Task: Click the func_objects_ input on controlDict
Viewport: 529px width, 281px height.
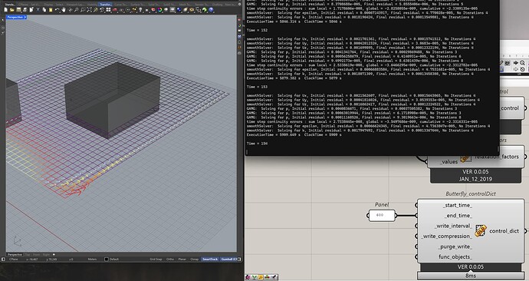Action: coord(455,256)
